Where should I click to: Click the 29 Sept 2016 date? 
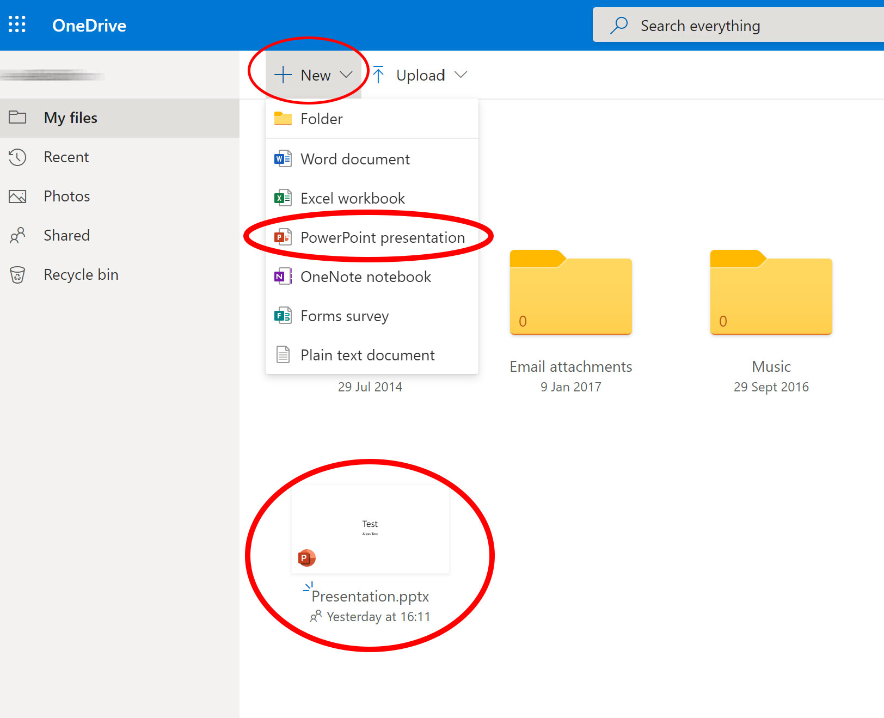click(x=771, y=387)
